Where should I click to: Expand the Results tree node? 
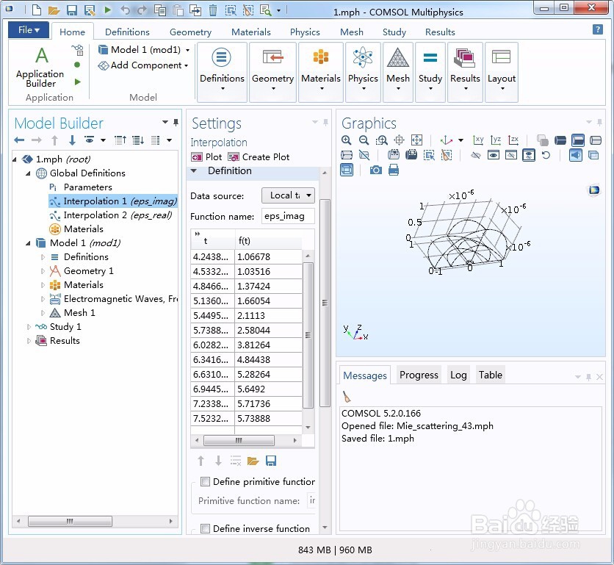pos(29,341)
